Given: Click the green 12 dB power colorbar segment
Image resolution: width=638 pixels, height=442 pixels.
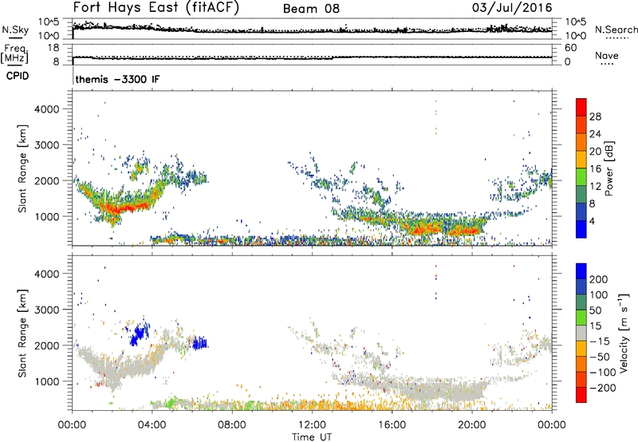Looking at the screenshot, I should point(581,177).
